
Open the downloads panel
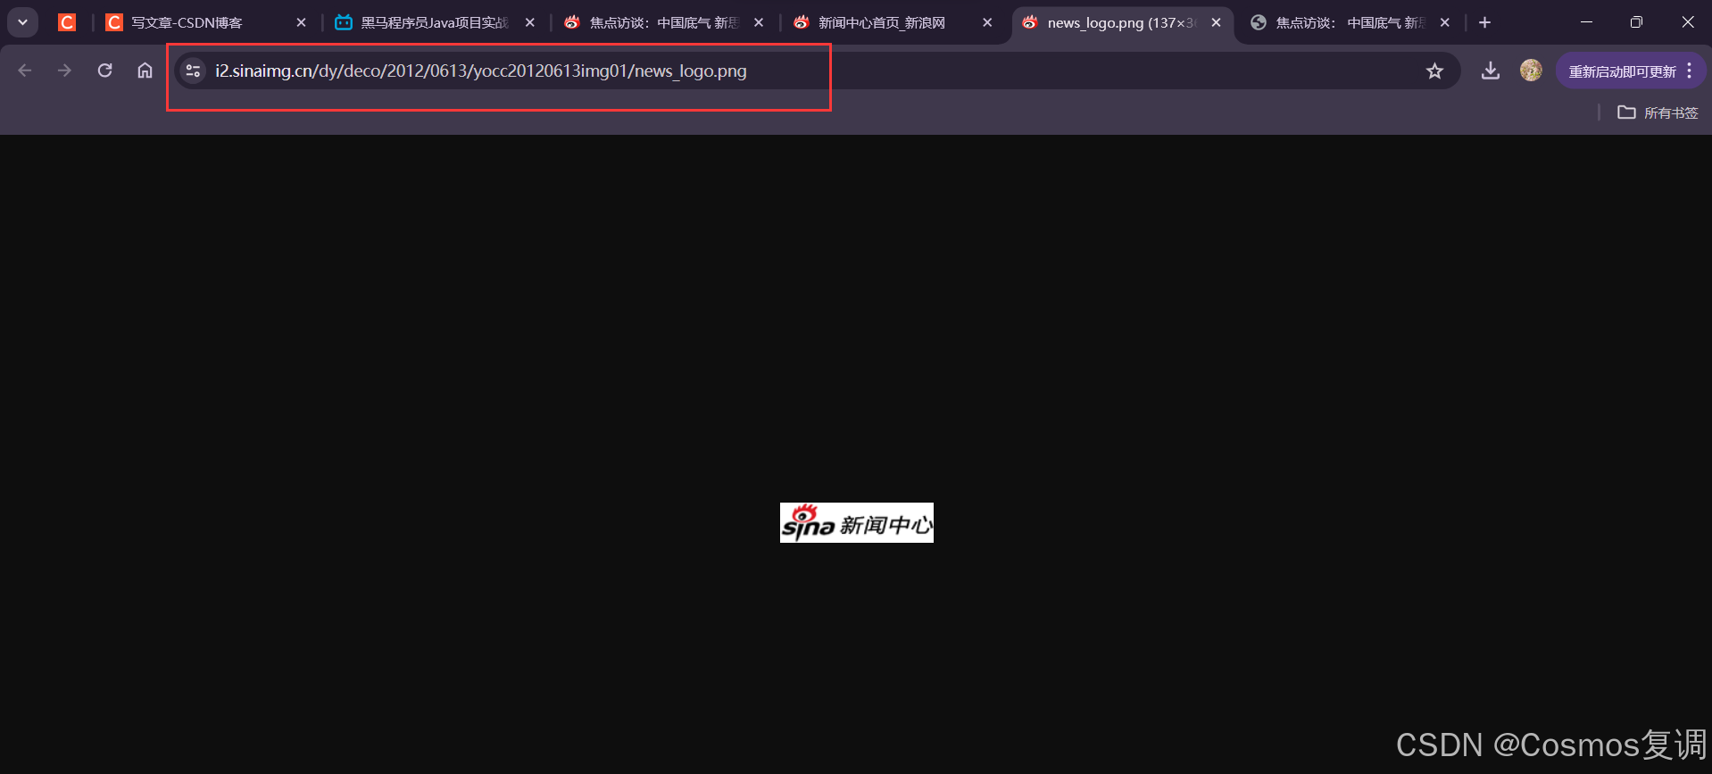pos(1490,71)
